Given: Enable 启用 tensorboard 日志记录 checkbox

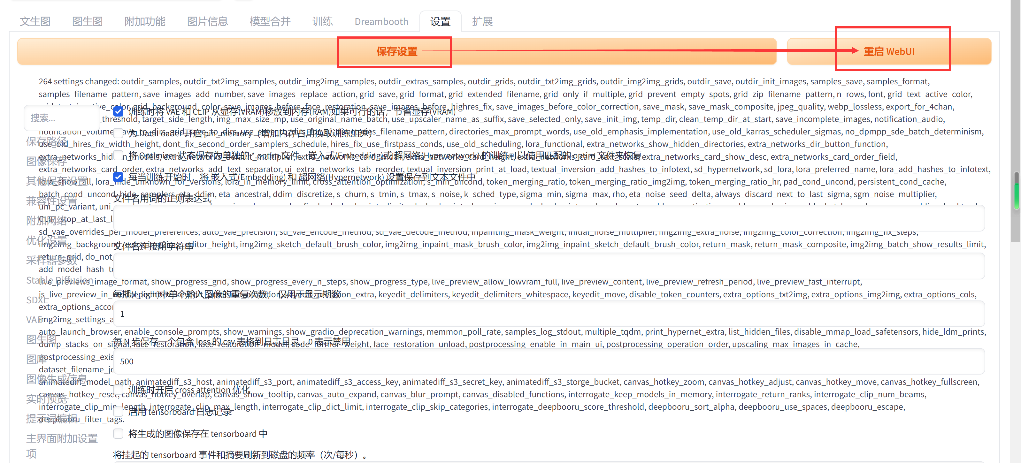Looking at the screenshot, I should tap(118, 412).
